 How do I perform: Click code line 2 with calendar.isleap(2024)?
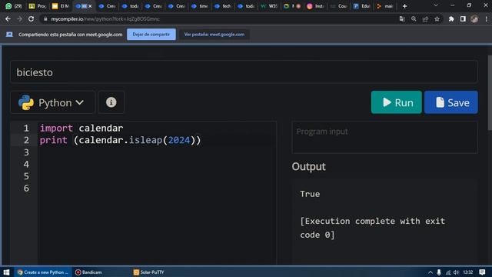pos(120,140)
